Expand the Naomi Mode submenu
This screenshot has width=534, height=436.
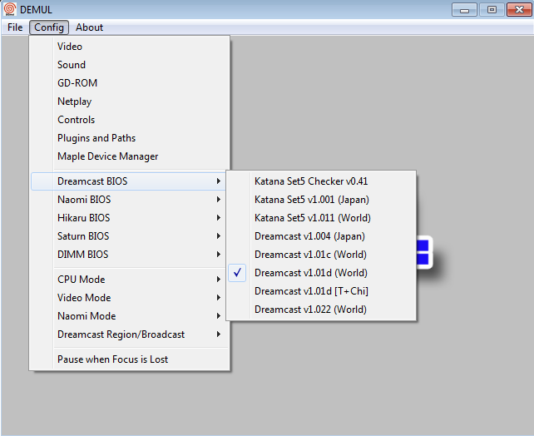130,316
